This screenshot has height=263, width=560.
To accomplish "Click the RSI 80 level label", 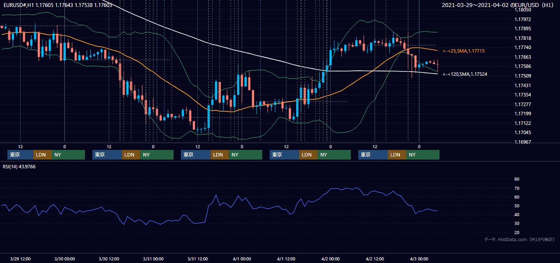I will pos(517,179).
